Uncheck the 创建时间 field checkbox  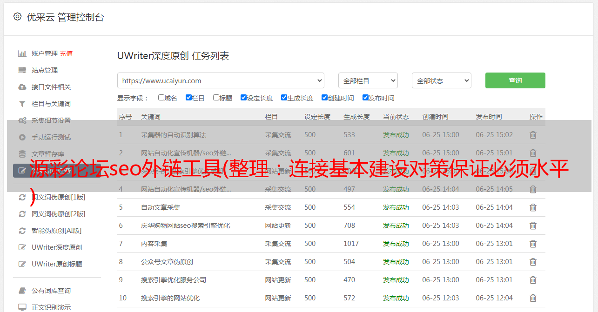click(x=324, y=98)
